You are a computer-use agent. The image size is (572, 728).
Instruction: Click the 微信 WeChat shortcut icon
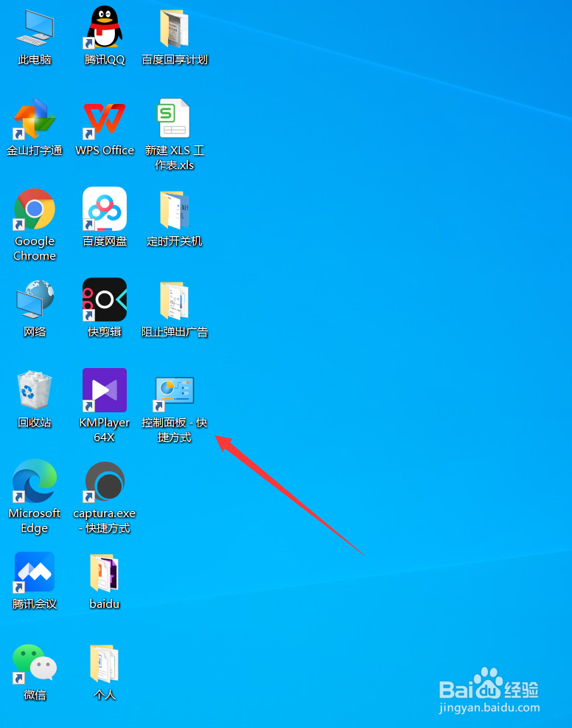(35, 663)
